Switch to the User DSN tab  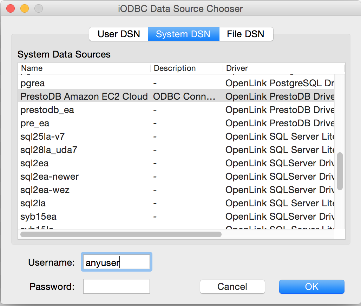(119, 34)
